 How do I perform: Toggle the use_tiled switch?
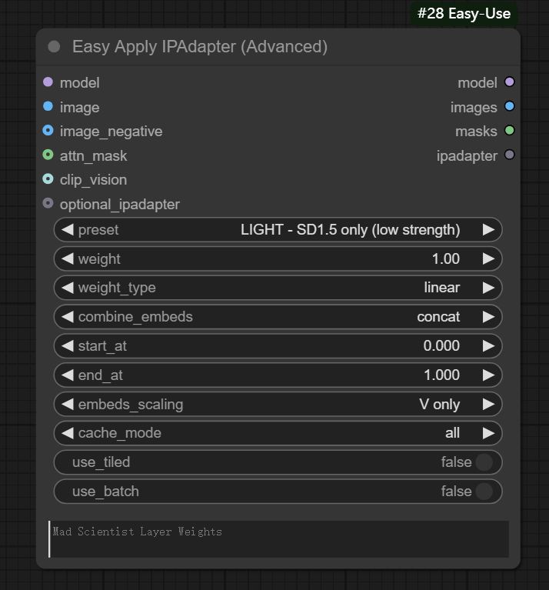tap(484, 462)
